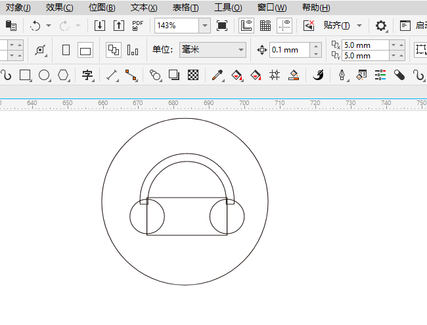
Task: Select the Polygon tool
Action: pos(63,75)
